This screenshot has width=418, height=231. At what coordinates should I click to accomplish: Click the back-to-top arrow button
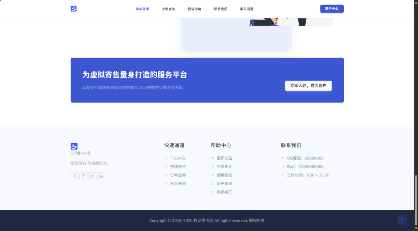pos(402,220)
